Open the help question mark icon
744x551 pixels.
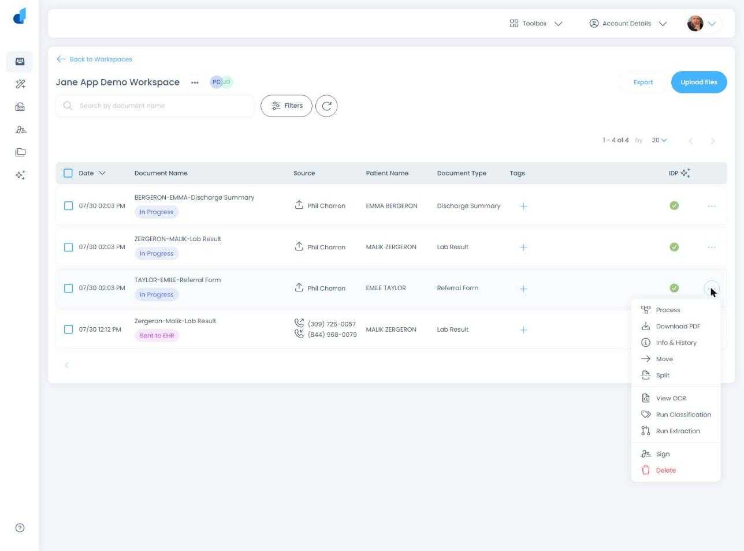[x=20, y=528]
